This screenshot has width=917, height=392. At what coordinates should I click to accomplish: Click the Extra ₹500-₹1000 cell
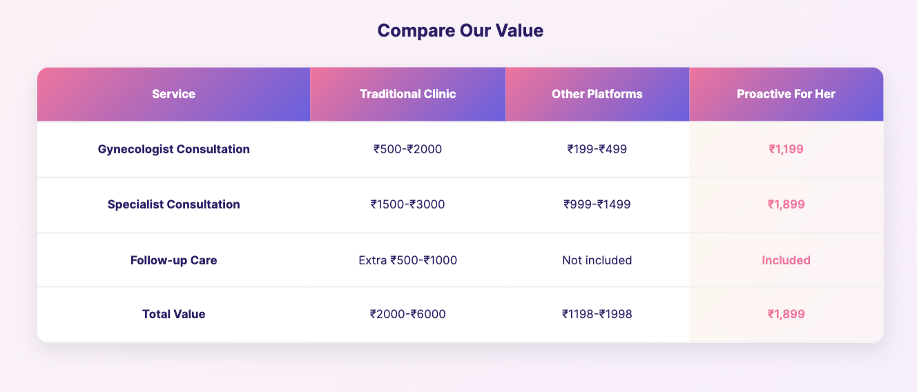pos(408,260)
